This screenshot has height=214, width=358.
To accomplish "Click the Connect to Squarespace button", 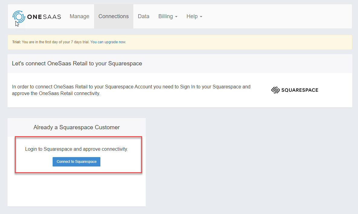I will click(x=76, y=162).
